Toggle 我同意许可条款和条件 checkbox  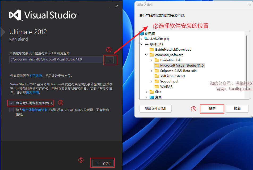11,103
